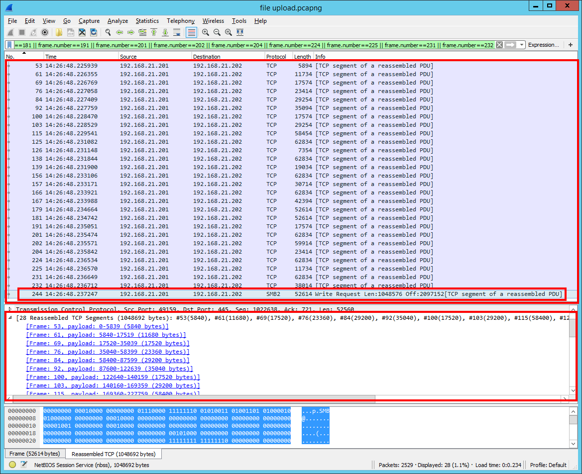
Task: Toggle auto-scroll during live capture
Action: (177, 33)
